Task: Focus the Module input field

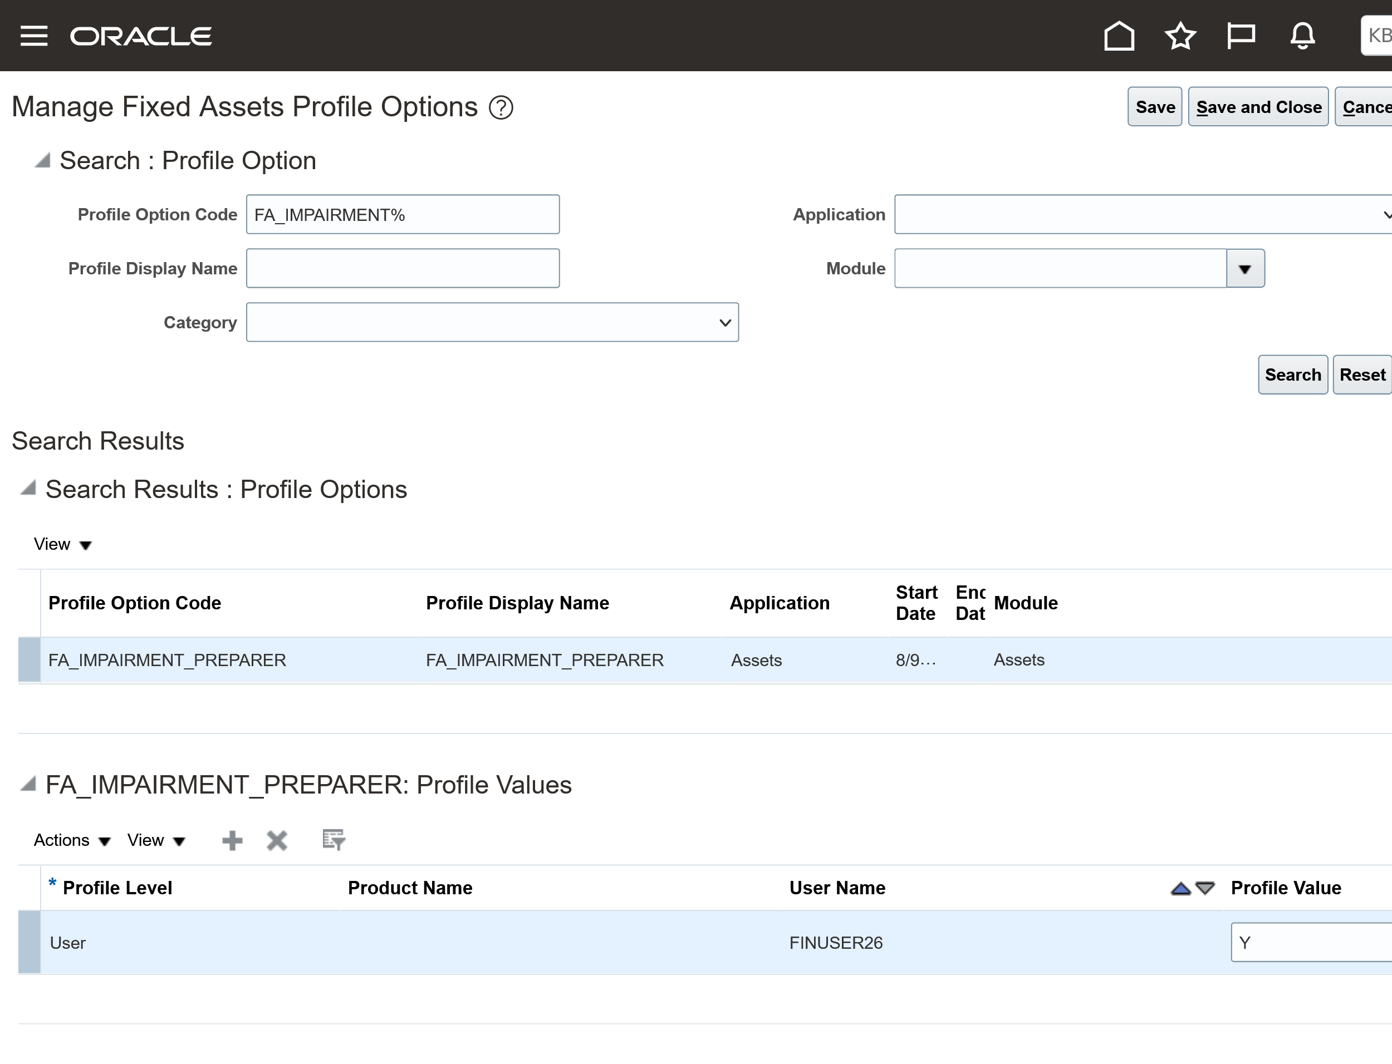Action: point(1061,269)
